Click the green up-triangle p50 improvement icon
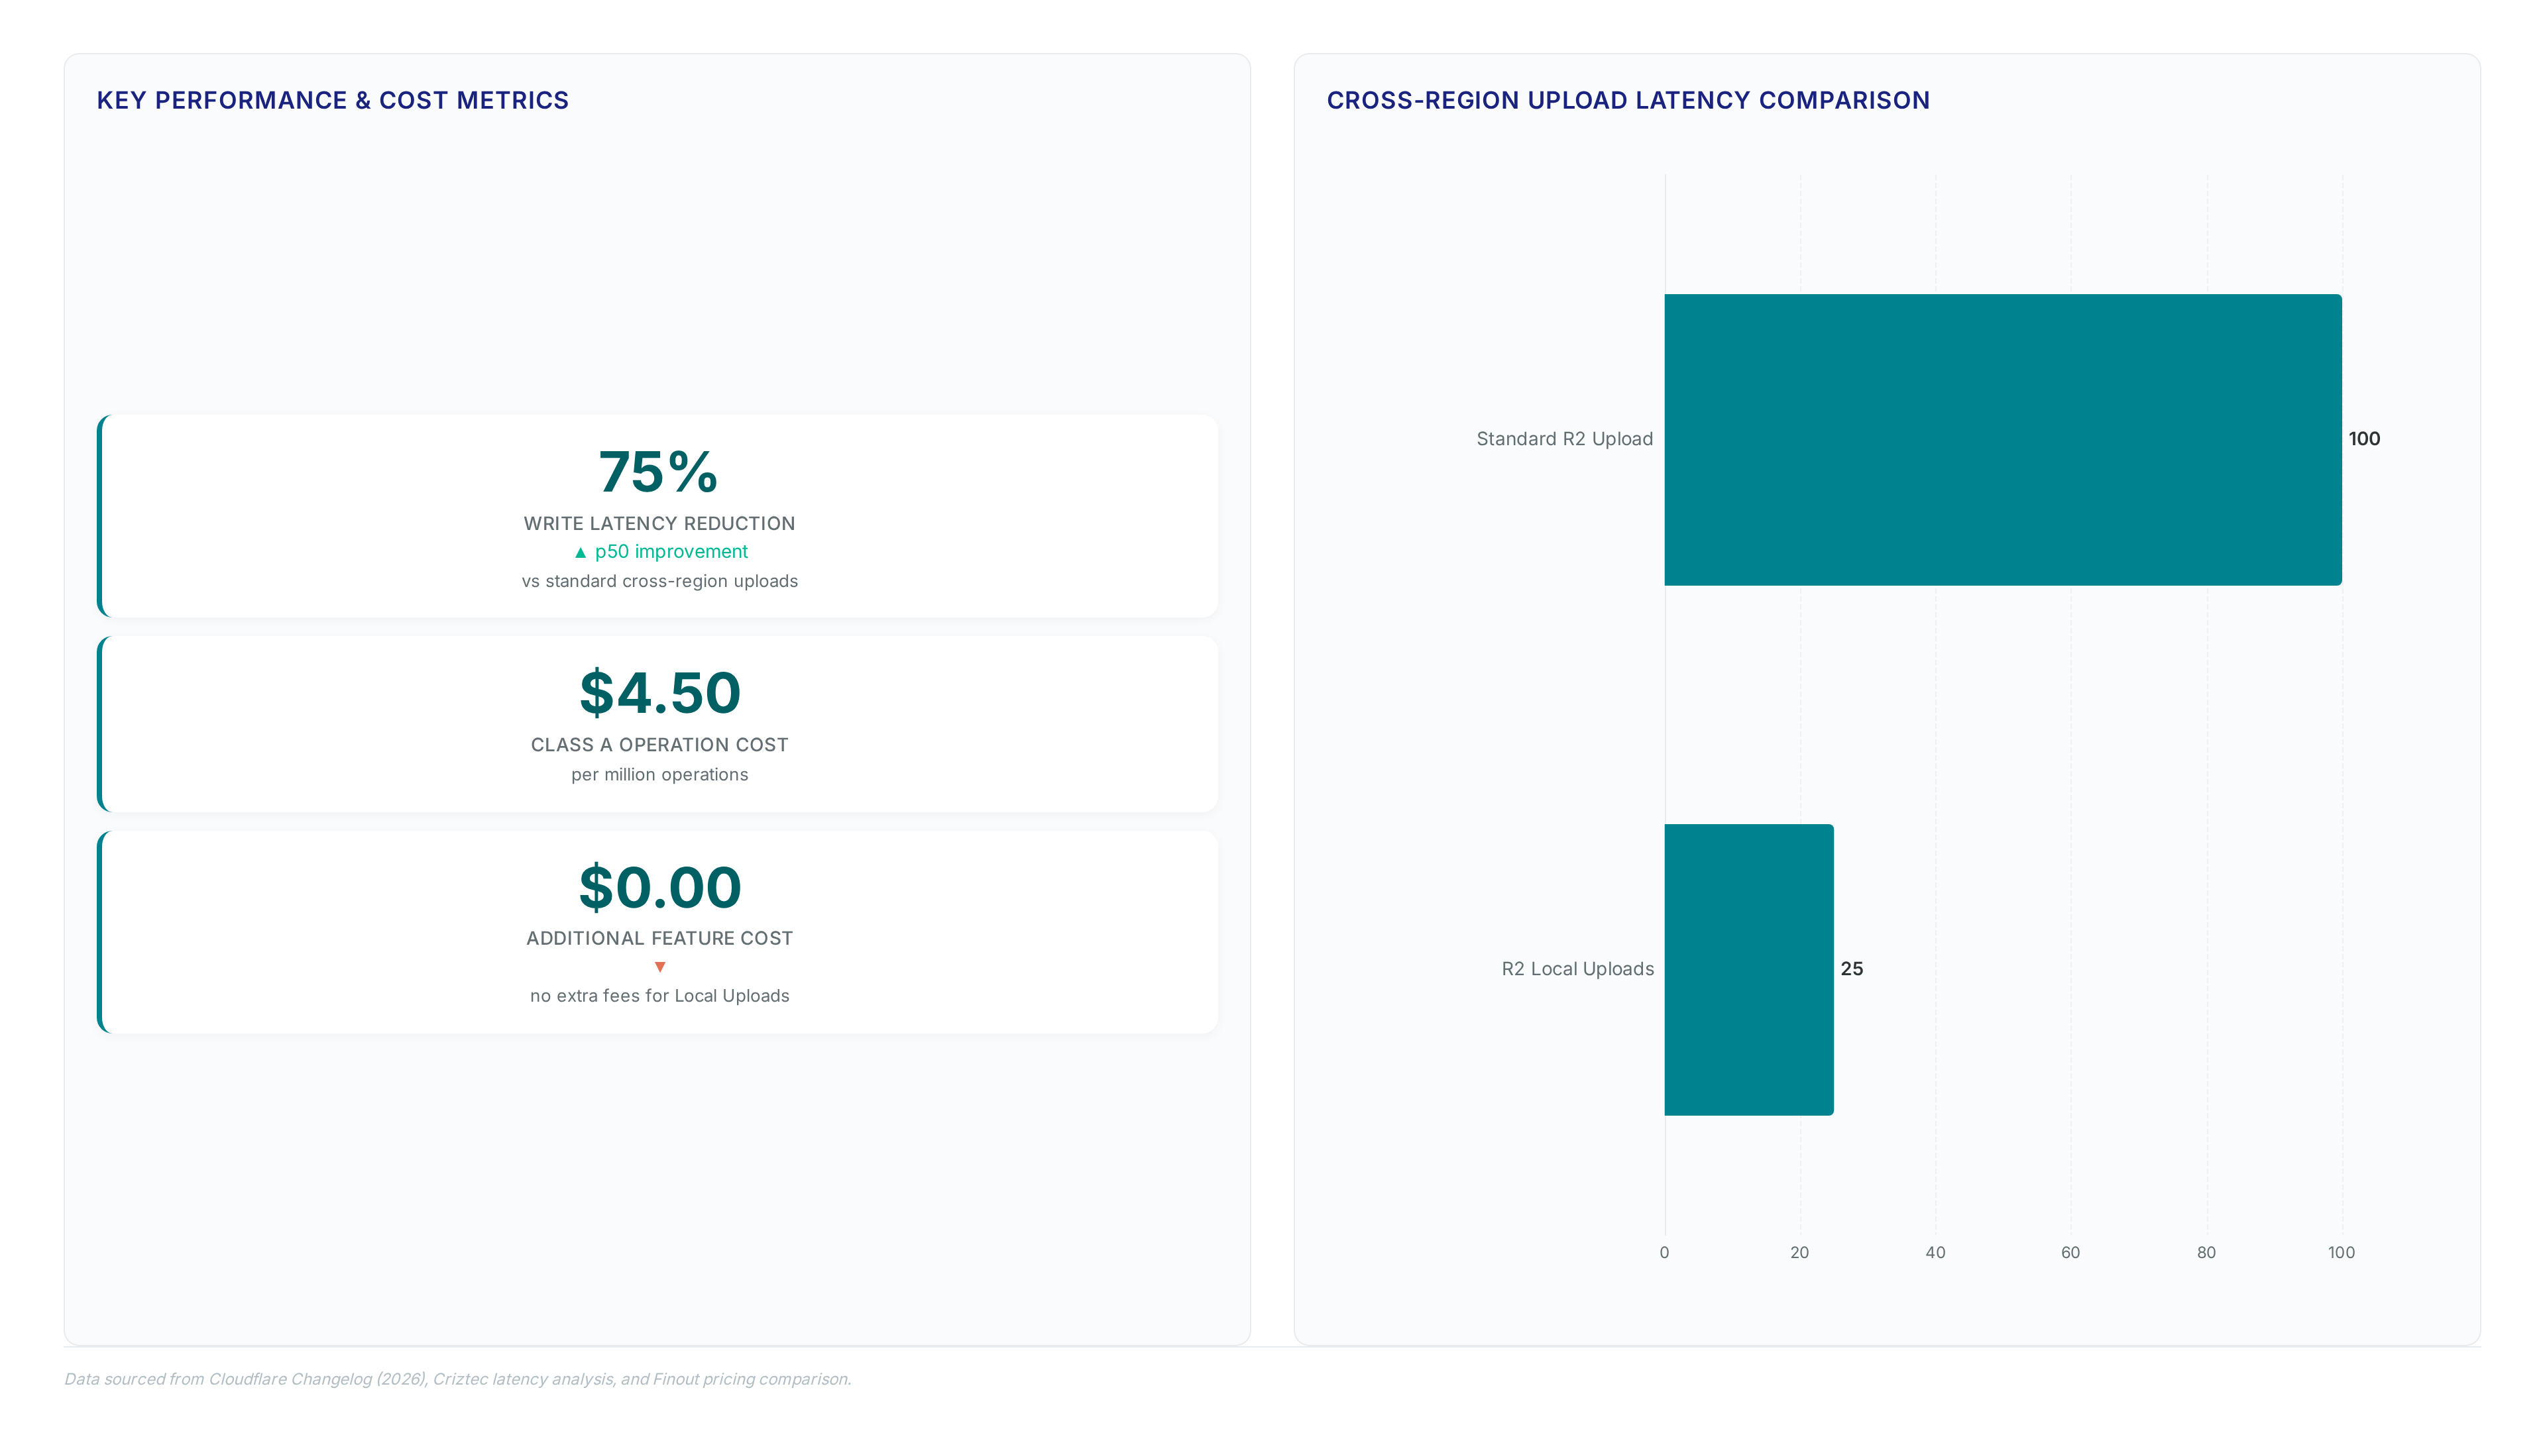The width and height of the screenshot is (2545, 1431). point(580,552)
